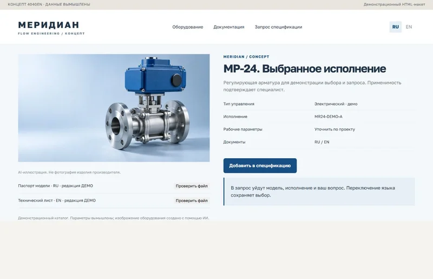
Task: Click 'FLOW ENGINEERING / КОНЦЕПТ' tagline
Action: [x=51, y=34]
